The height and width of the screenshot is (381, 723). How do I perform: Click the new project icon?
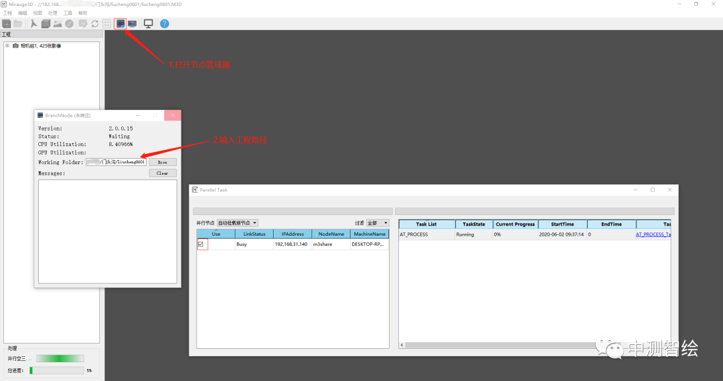pyautogui.click(x=7, y=23)
